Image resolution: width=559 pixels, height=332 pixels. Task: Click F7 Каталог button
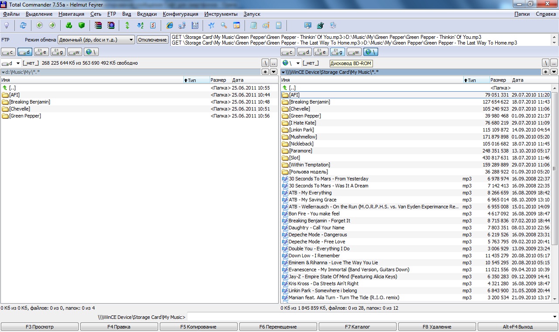(357, 326)
